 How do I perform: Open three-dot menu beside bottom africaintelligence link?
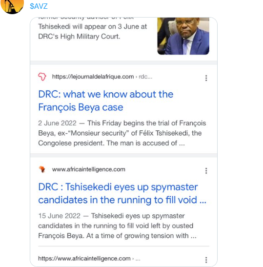(206, 260)
